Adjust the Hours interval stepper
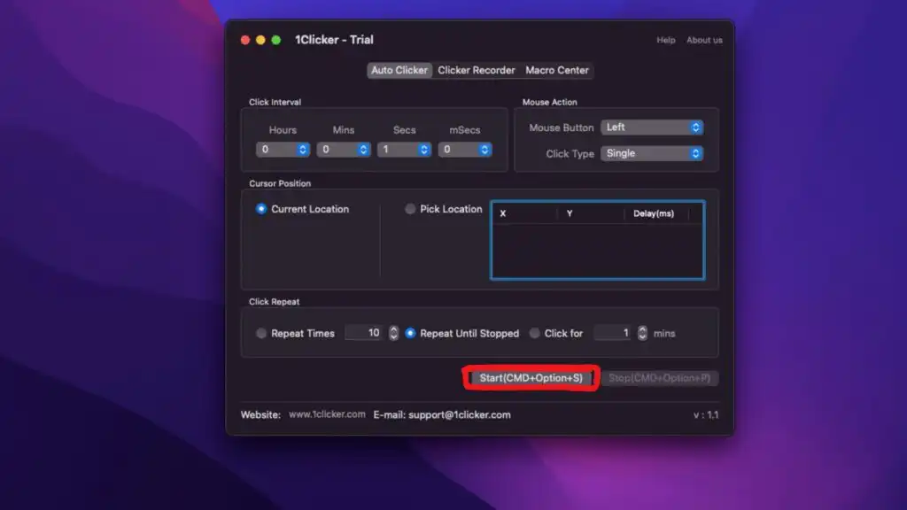The height and width of the screenshot is (510, 907). 303,150
